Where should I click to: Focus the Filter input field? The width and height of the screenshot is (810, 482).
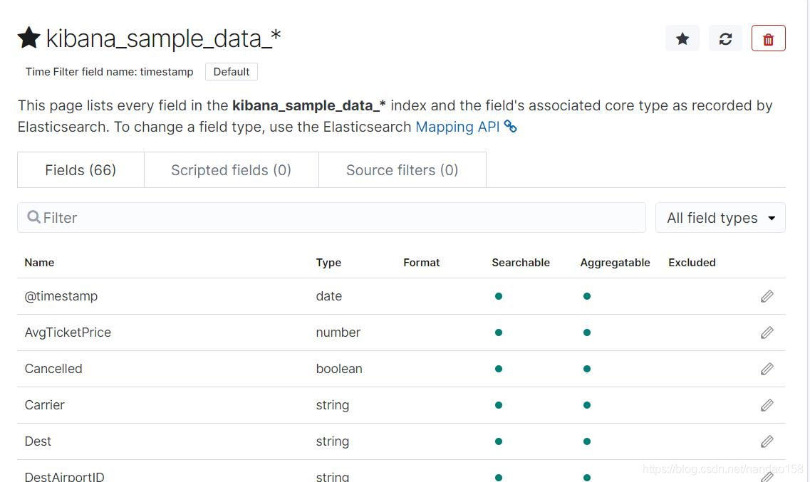tap(332, 218)
